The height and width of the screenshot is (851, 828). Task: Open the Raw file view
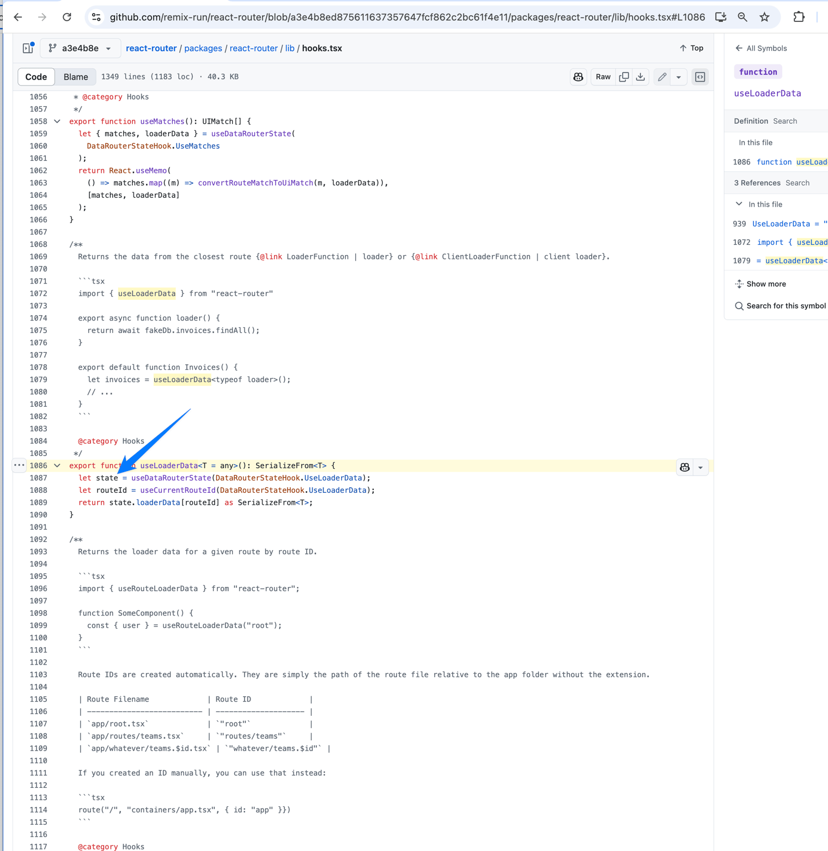(603, 77)
